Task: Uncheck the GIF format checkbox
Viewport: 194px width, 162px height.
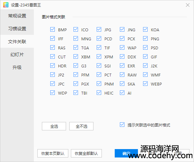Action: pos(145,57)
